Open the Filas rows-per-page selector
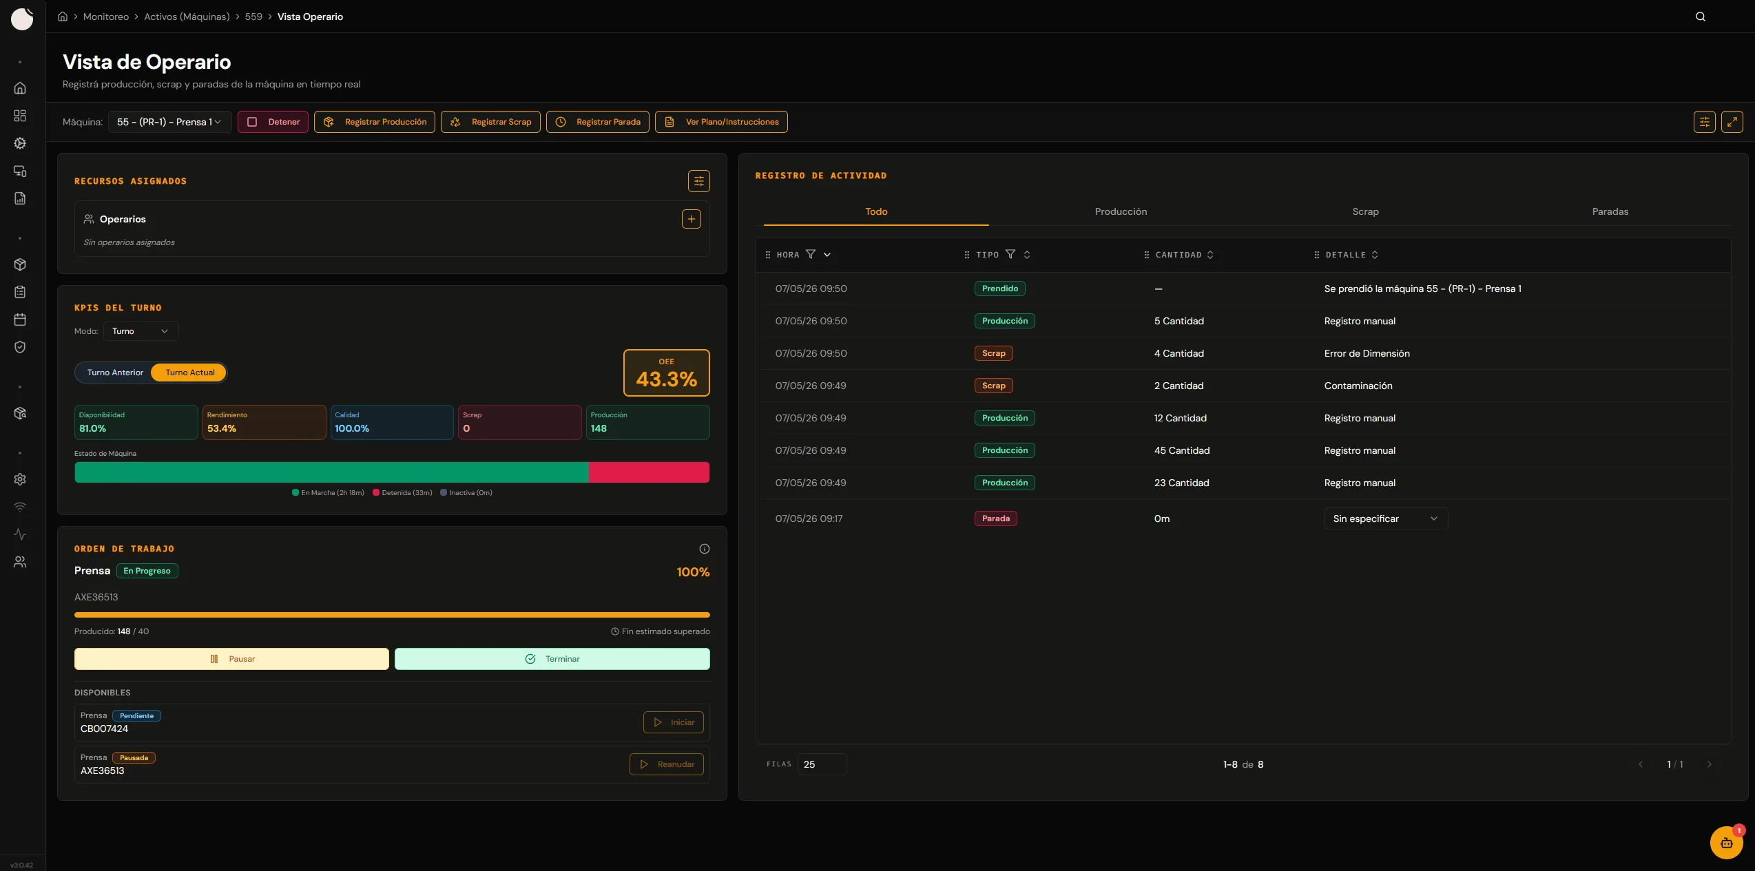The image size is (1755, 871). (x=822, y=764)
